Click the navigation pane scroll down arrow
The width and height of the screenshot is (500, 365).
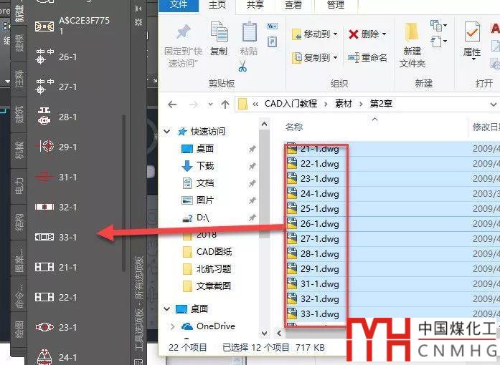[265, 334]
